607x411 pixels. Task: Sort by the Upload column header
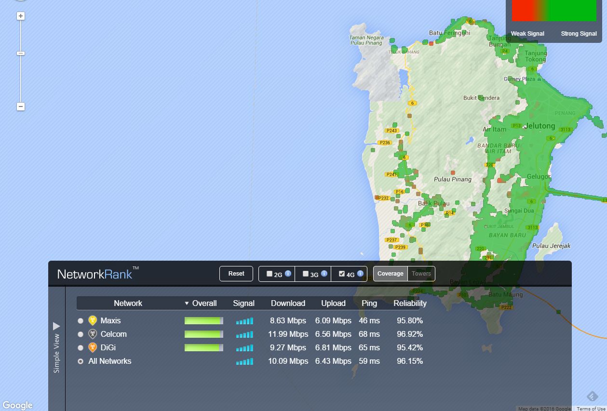pyautogui.click(x=333, y=303)
